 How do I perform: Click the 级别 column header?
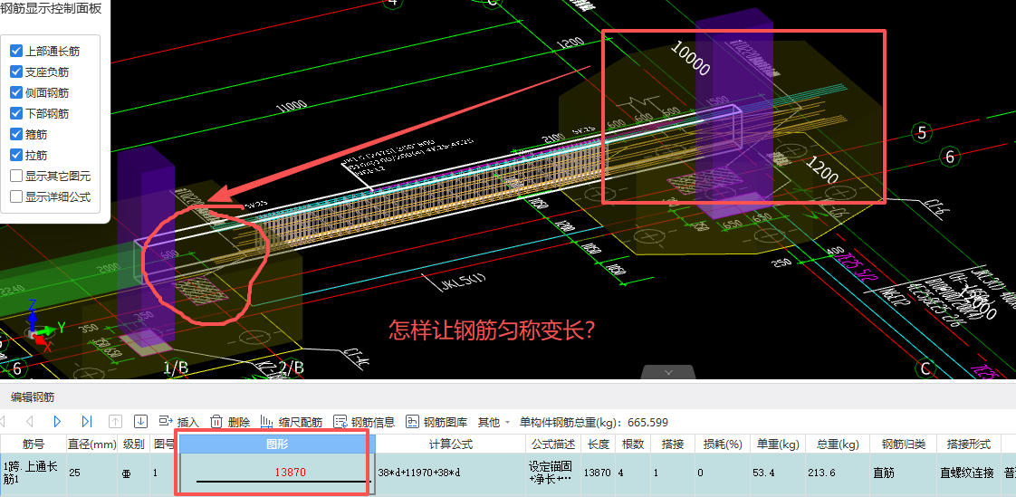point(133,444)
